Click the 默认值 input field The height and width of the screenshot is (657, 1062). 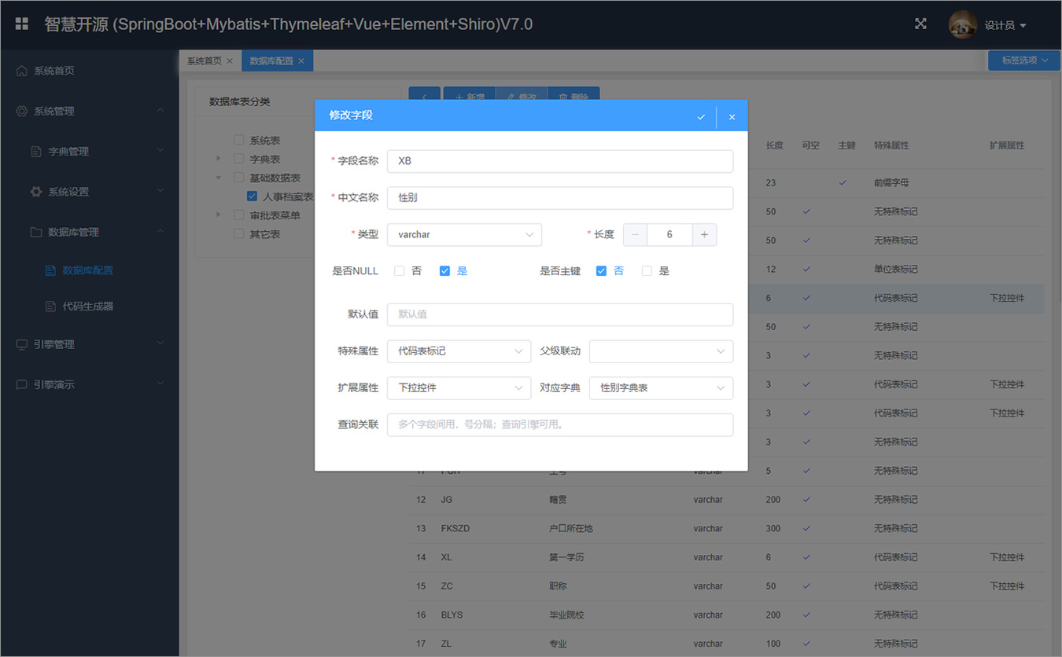click(560, 314)
